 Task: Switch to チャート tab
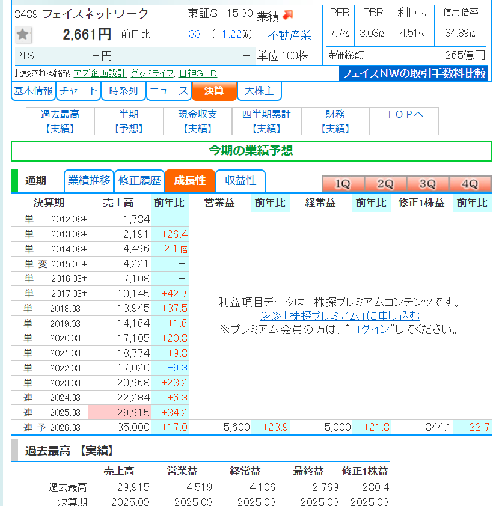(78, 91)
